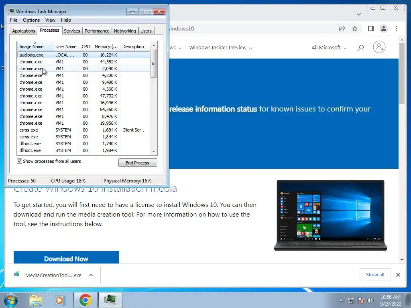Select the audiodg.exe process row

click(83, 55)
